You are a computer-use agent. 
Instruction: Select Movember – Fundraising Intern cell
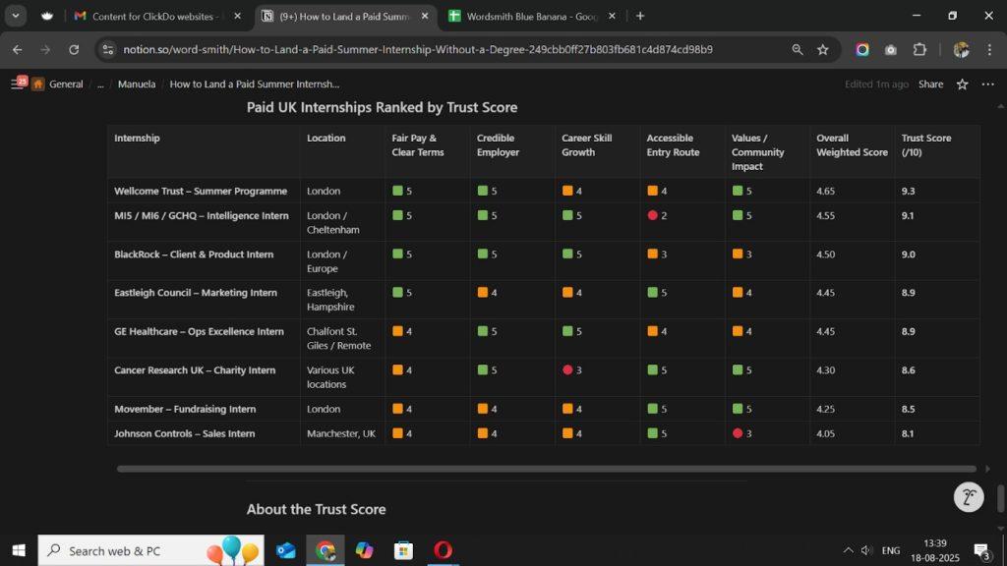tap(204, 409)
